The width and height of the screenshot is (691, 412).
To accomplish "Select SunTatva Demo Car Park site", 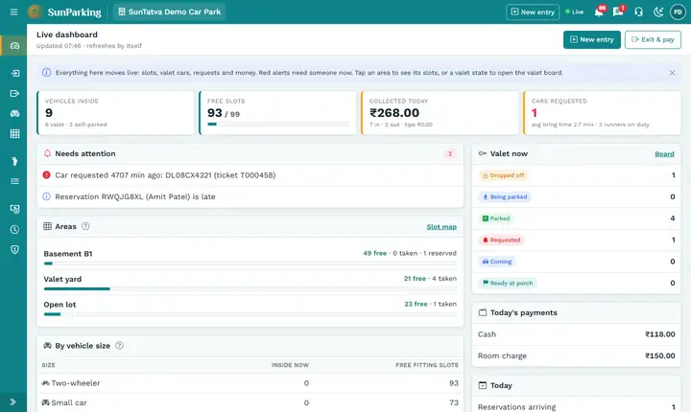I will (x=170, y=11).
